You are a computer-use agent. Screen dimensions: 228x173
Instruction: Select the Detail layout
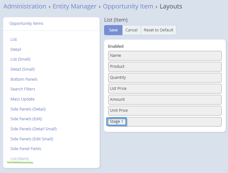click(16, 49)
